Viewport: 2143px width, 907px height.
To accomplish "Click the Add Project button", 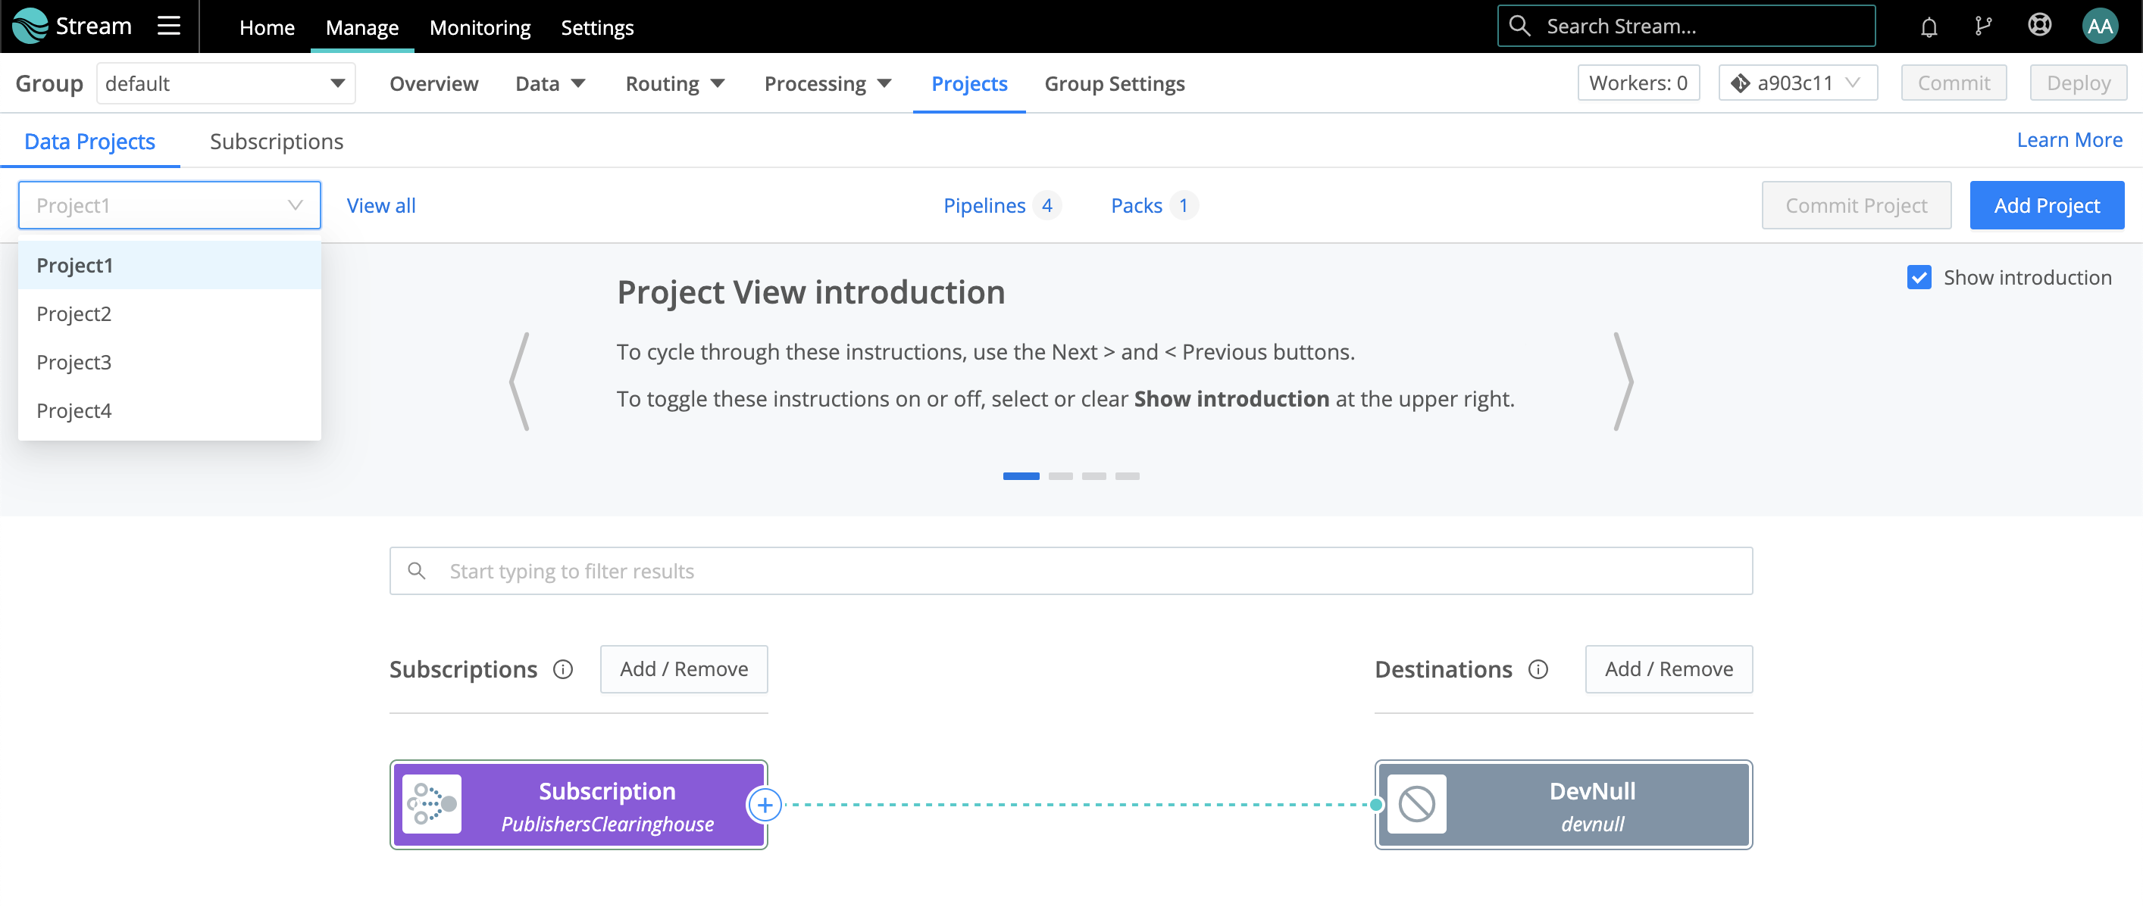I will click(2047, 204).
